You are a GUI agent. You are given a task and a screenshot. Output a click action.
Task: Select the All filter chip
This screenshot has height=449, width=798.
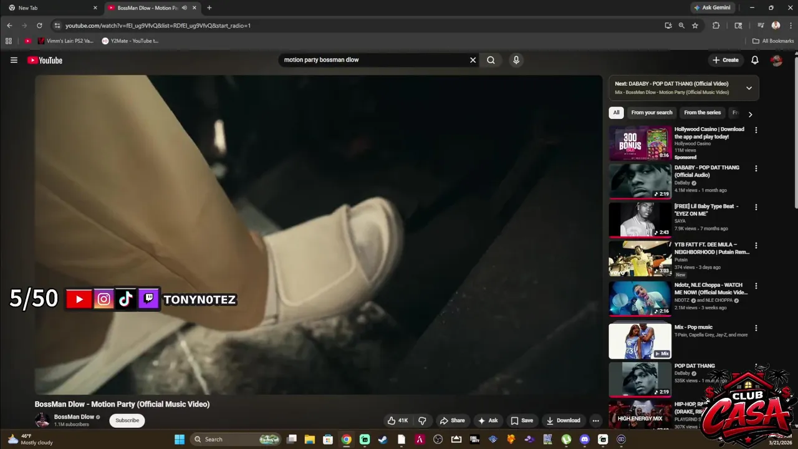[616, 113]
